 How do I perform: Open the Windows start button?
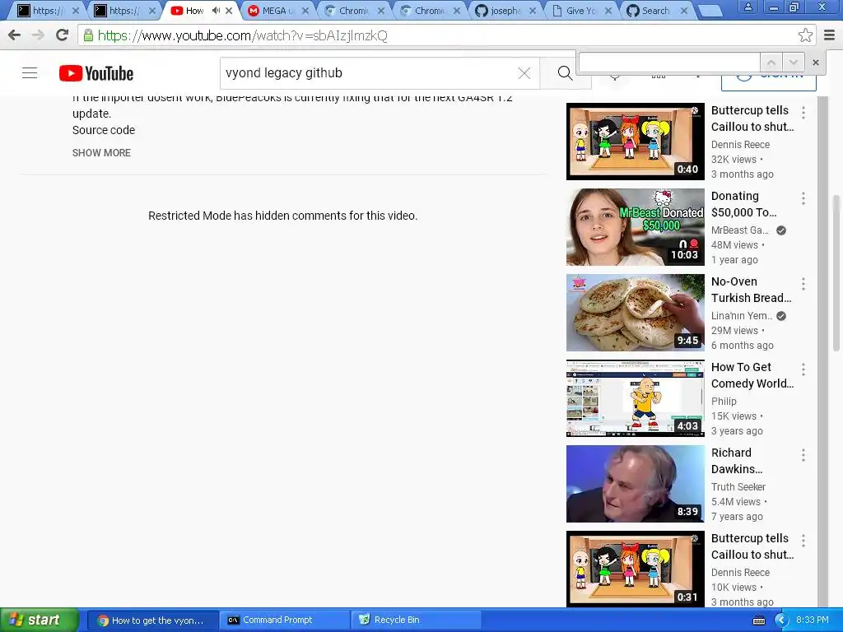pyautogui.click(x=39, y=620)
